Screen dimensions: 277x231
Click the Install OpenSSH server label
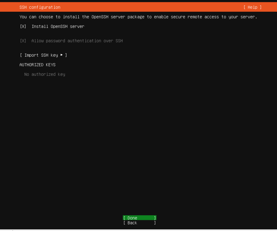click(58, 26)
